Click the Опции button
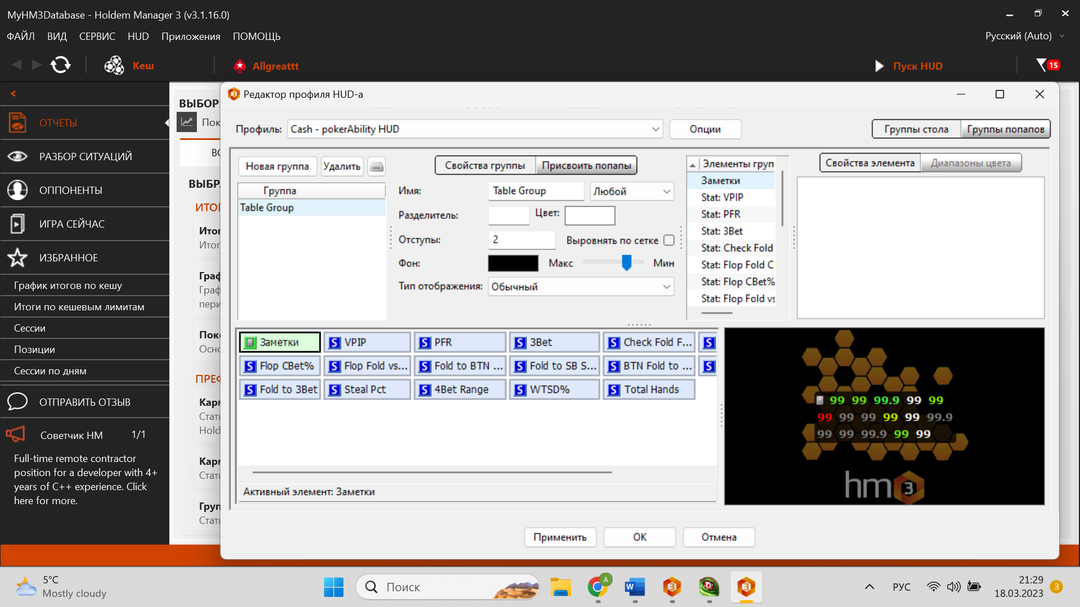 pyautogui.click(x=705, y=129)
